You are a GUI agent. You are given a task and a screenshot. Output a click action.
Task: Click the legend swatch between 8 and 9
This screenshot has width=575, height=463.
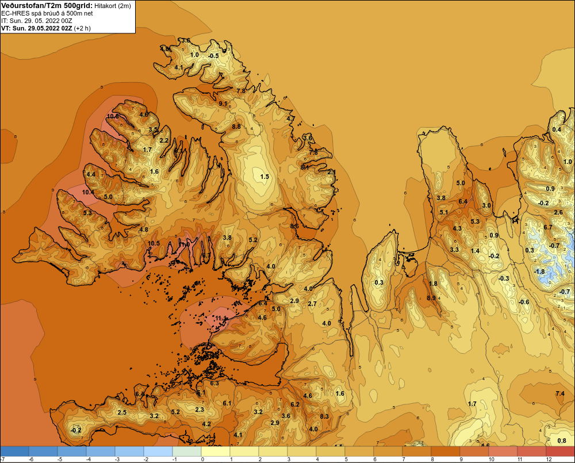point(446,451)
